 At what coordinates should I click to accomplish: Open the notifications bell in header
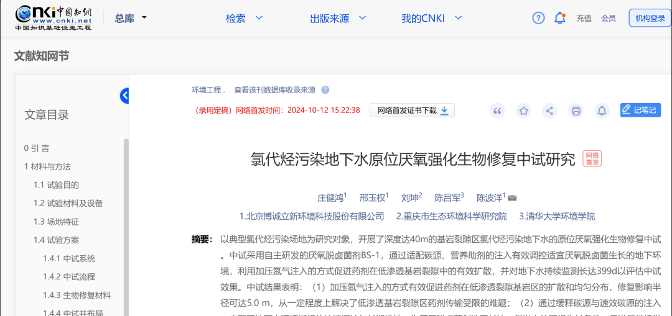coord(560,18)
